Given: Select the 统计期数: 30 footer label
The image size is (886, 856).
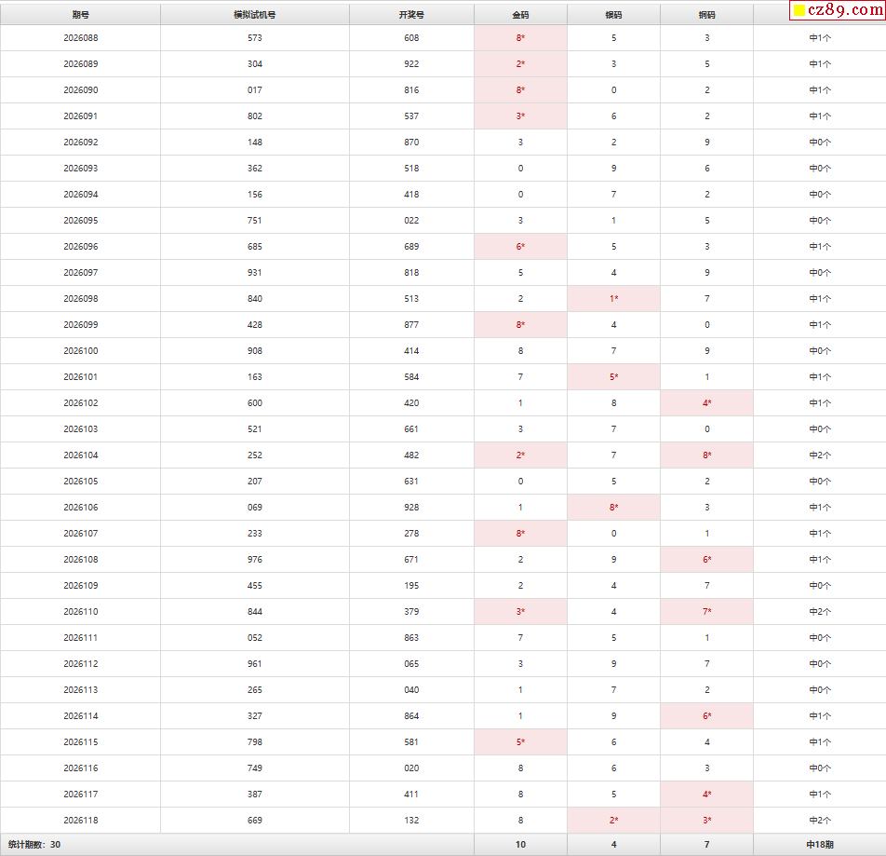Looking at the screenshot, I should [x=34, y=845].
